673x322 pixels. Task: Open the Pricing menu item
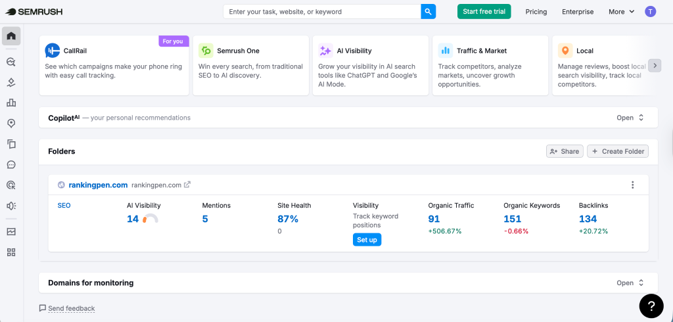[x=536, y=12]
